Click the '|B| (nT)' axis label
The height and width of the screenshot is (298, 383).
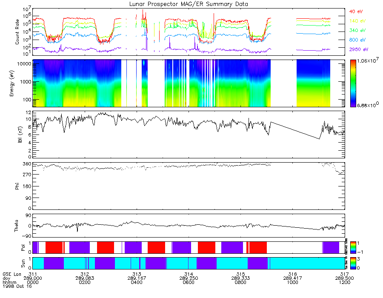pos(20,135)
